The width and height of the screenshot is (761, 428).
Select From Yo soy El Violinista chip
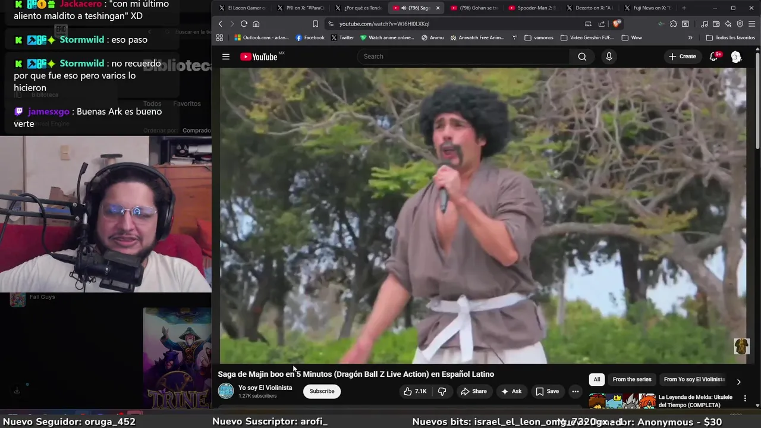694,379
